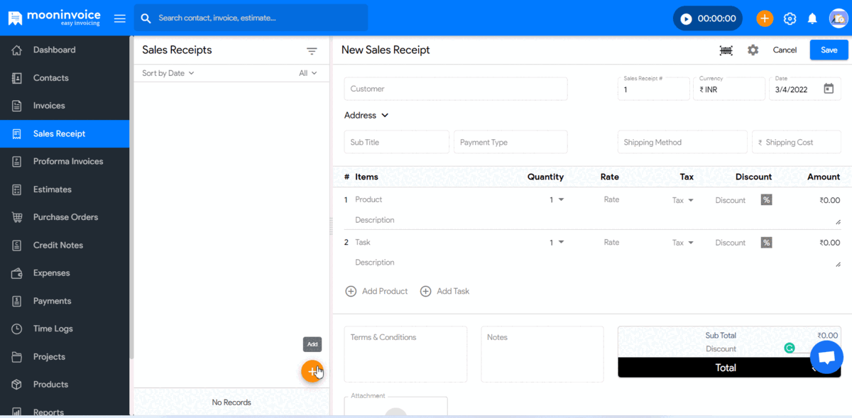Click the orange Add floating button
This screenshot has width=852, height=418.
312,370
